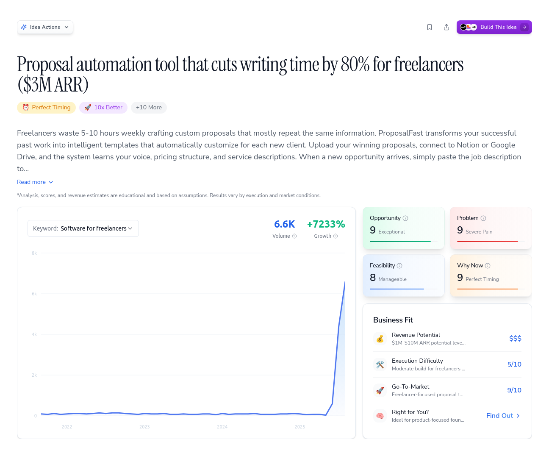The image size is (549, 456).
Task: Open the Go-To-Market row
Action: coord(447,390)
